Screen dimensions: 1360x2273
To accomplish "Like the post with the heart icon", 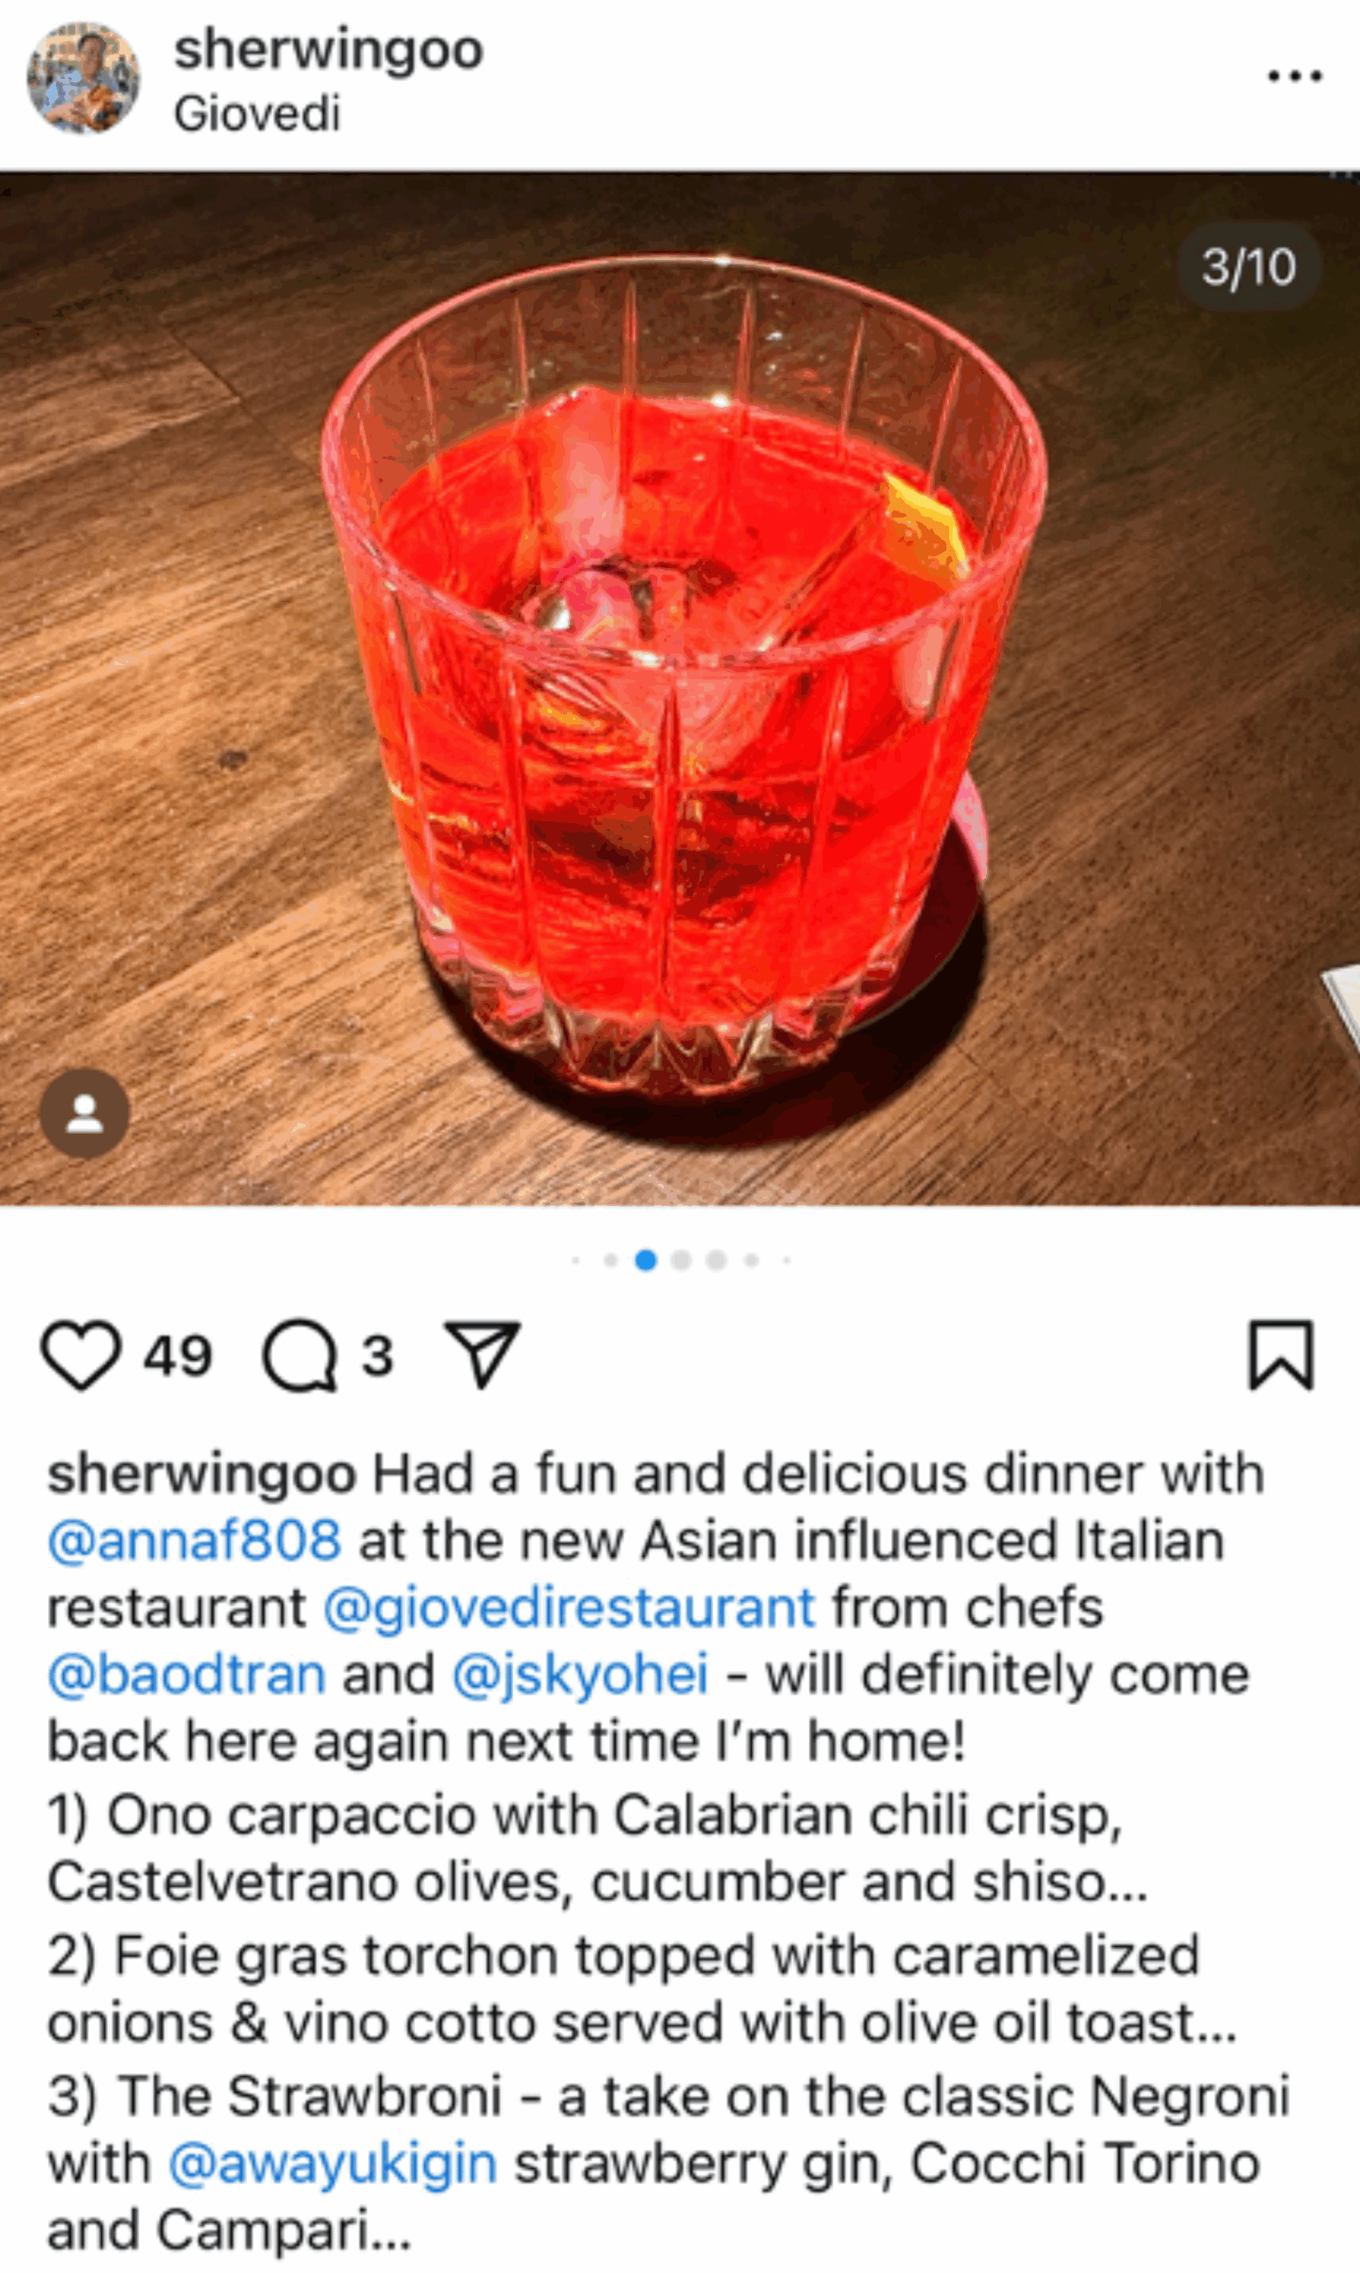I will (81, 1356).
